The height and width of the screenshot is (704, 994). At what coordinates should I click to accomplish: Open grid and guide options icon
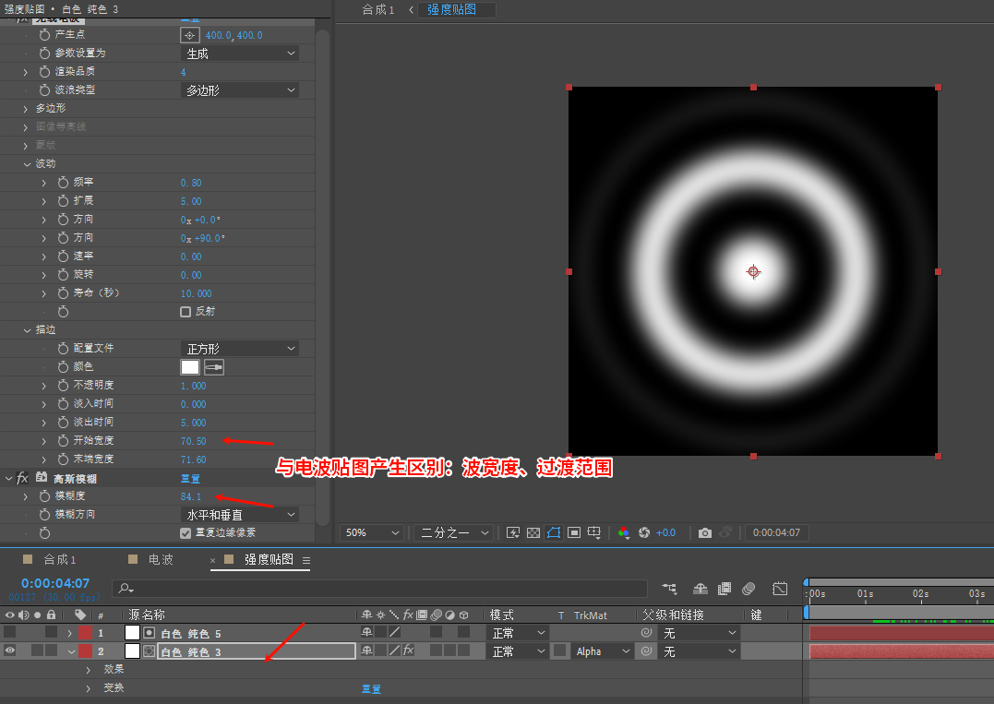pos(594,533)
